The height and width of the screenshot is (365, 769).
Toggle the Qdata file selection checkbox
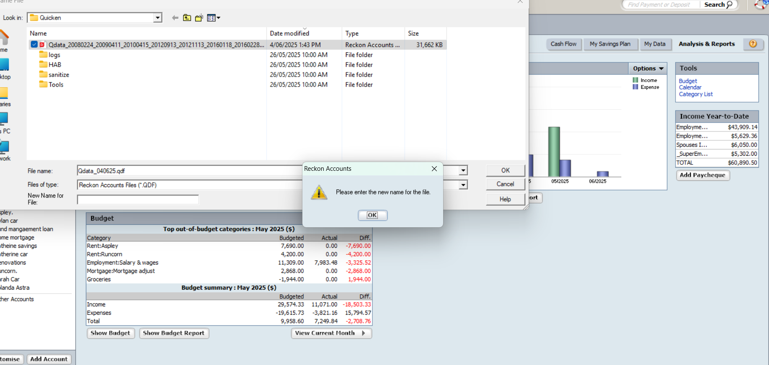coord(34,44)
